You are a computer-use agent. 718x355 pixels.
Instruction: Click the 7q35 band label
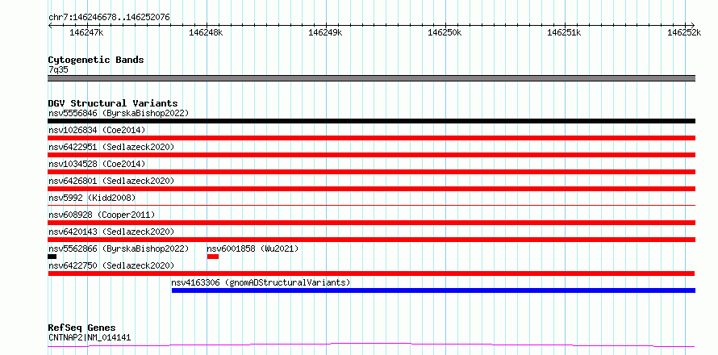coord(59,70)
